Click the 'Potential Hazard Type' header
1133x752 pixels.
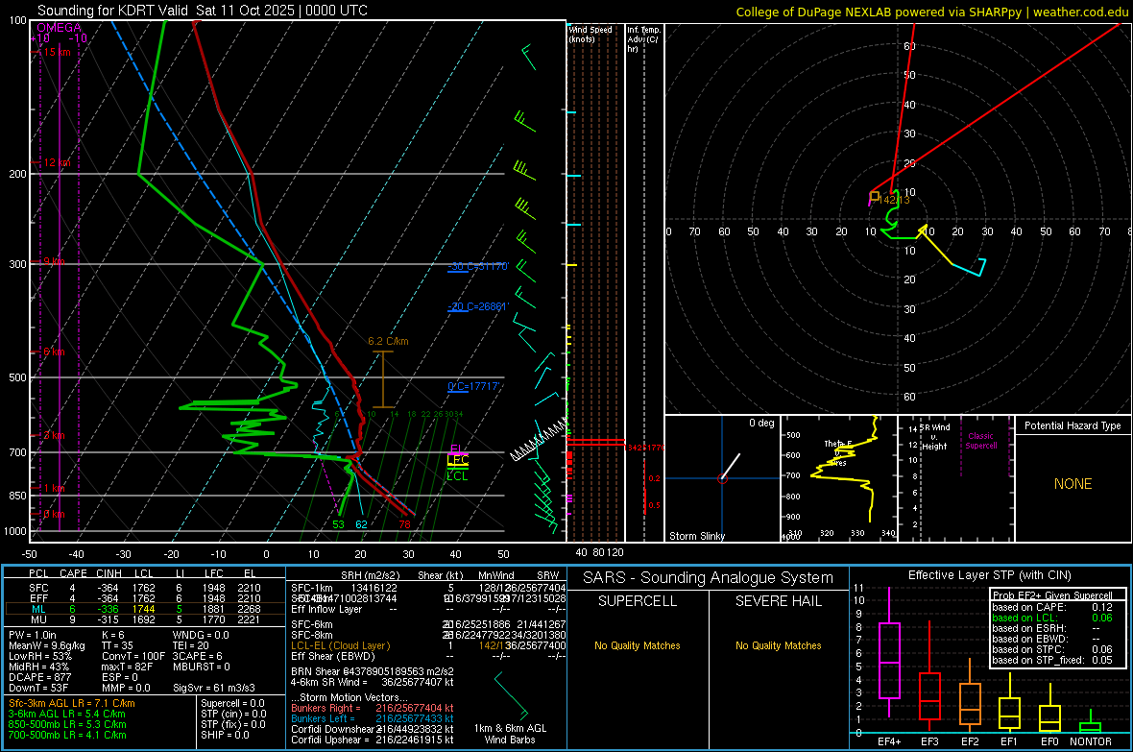pyautogui.click(x=1073, y=425)
